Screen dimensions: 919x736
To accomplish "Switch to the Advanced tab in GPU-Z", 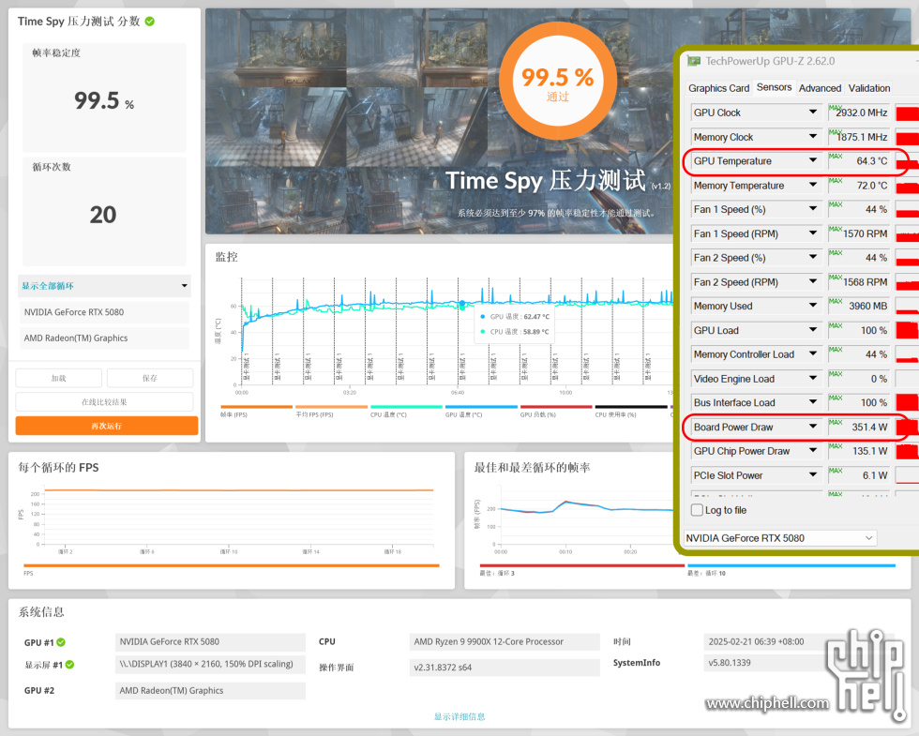I will point(820,88).
